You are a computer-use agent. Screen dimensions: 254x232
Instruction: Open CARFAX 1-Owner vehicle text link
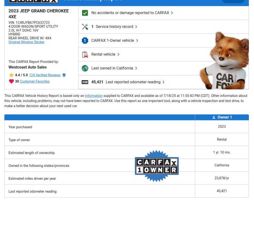tap(112, 40)
